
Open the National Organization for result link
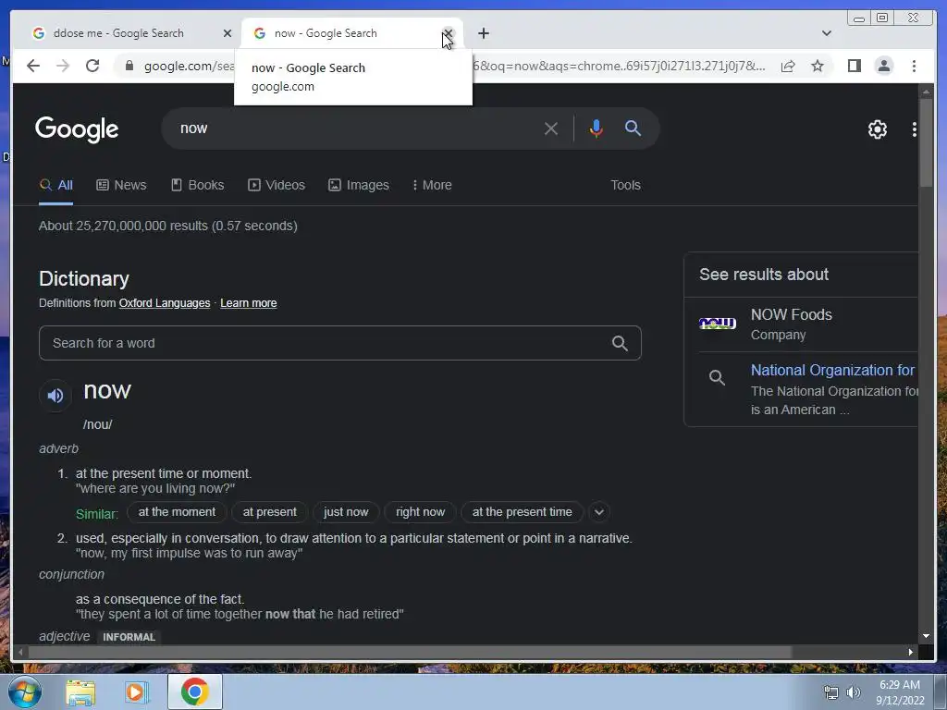click(833, 370)
